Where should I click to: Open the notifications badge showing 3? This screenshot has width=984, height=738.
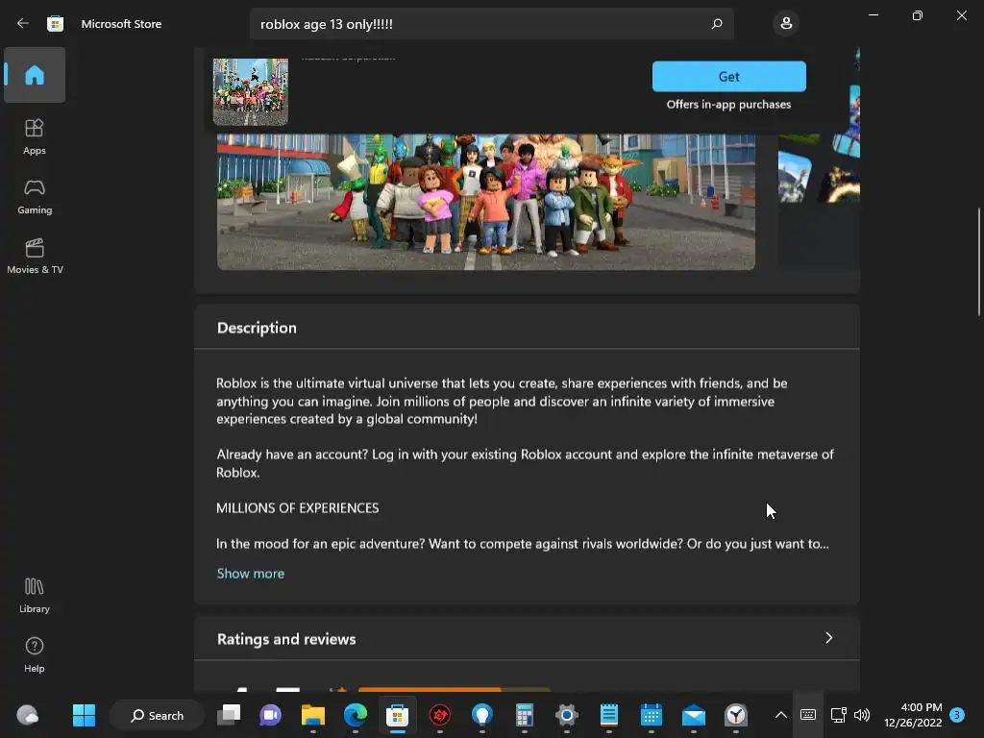(x=957, y=715)
